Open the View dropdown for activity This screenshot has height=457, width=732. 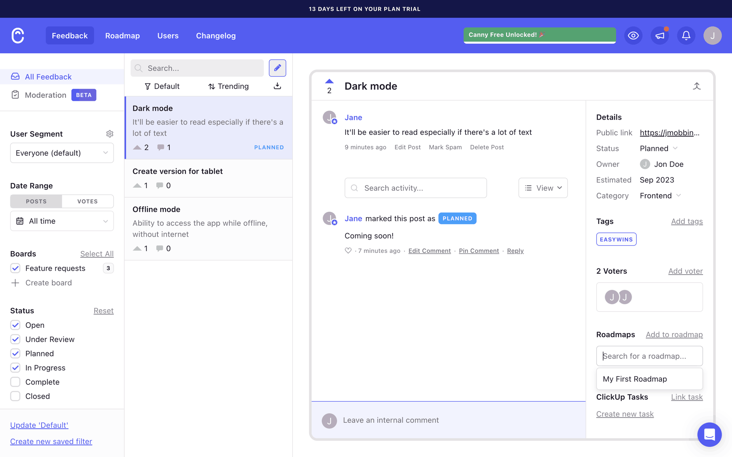[x=543, y=188]
